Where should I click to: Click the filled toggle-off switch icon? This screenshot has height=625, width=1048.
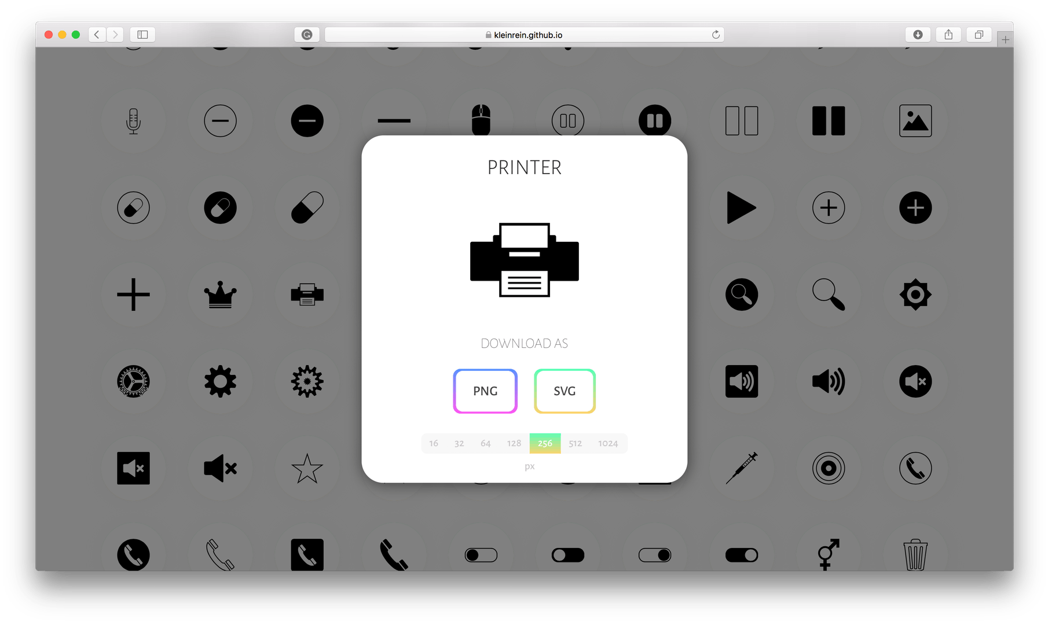(x=568, y=555)
